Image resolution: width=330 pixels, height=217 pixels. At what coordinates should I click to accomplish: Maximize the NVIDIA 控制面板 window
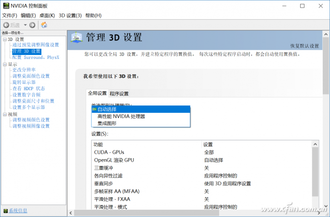click(302, 6)
